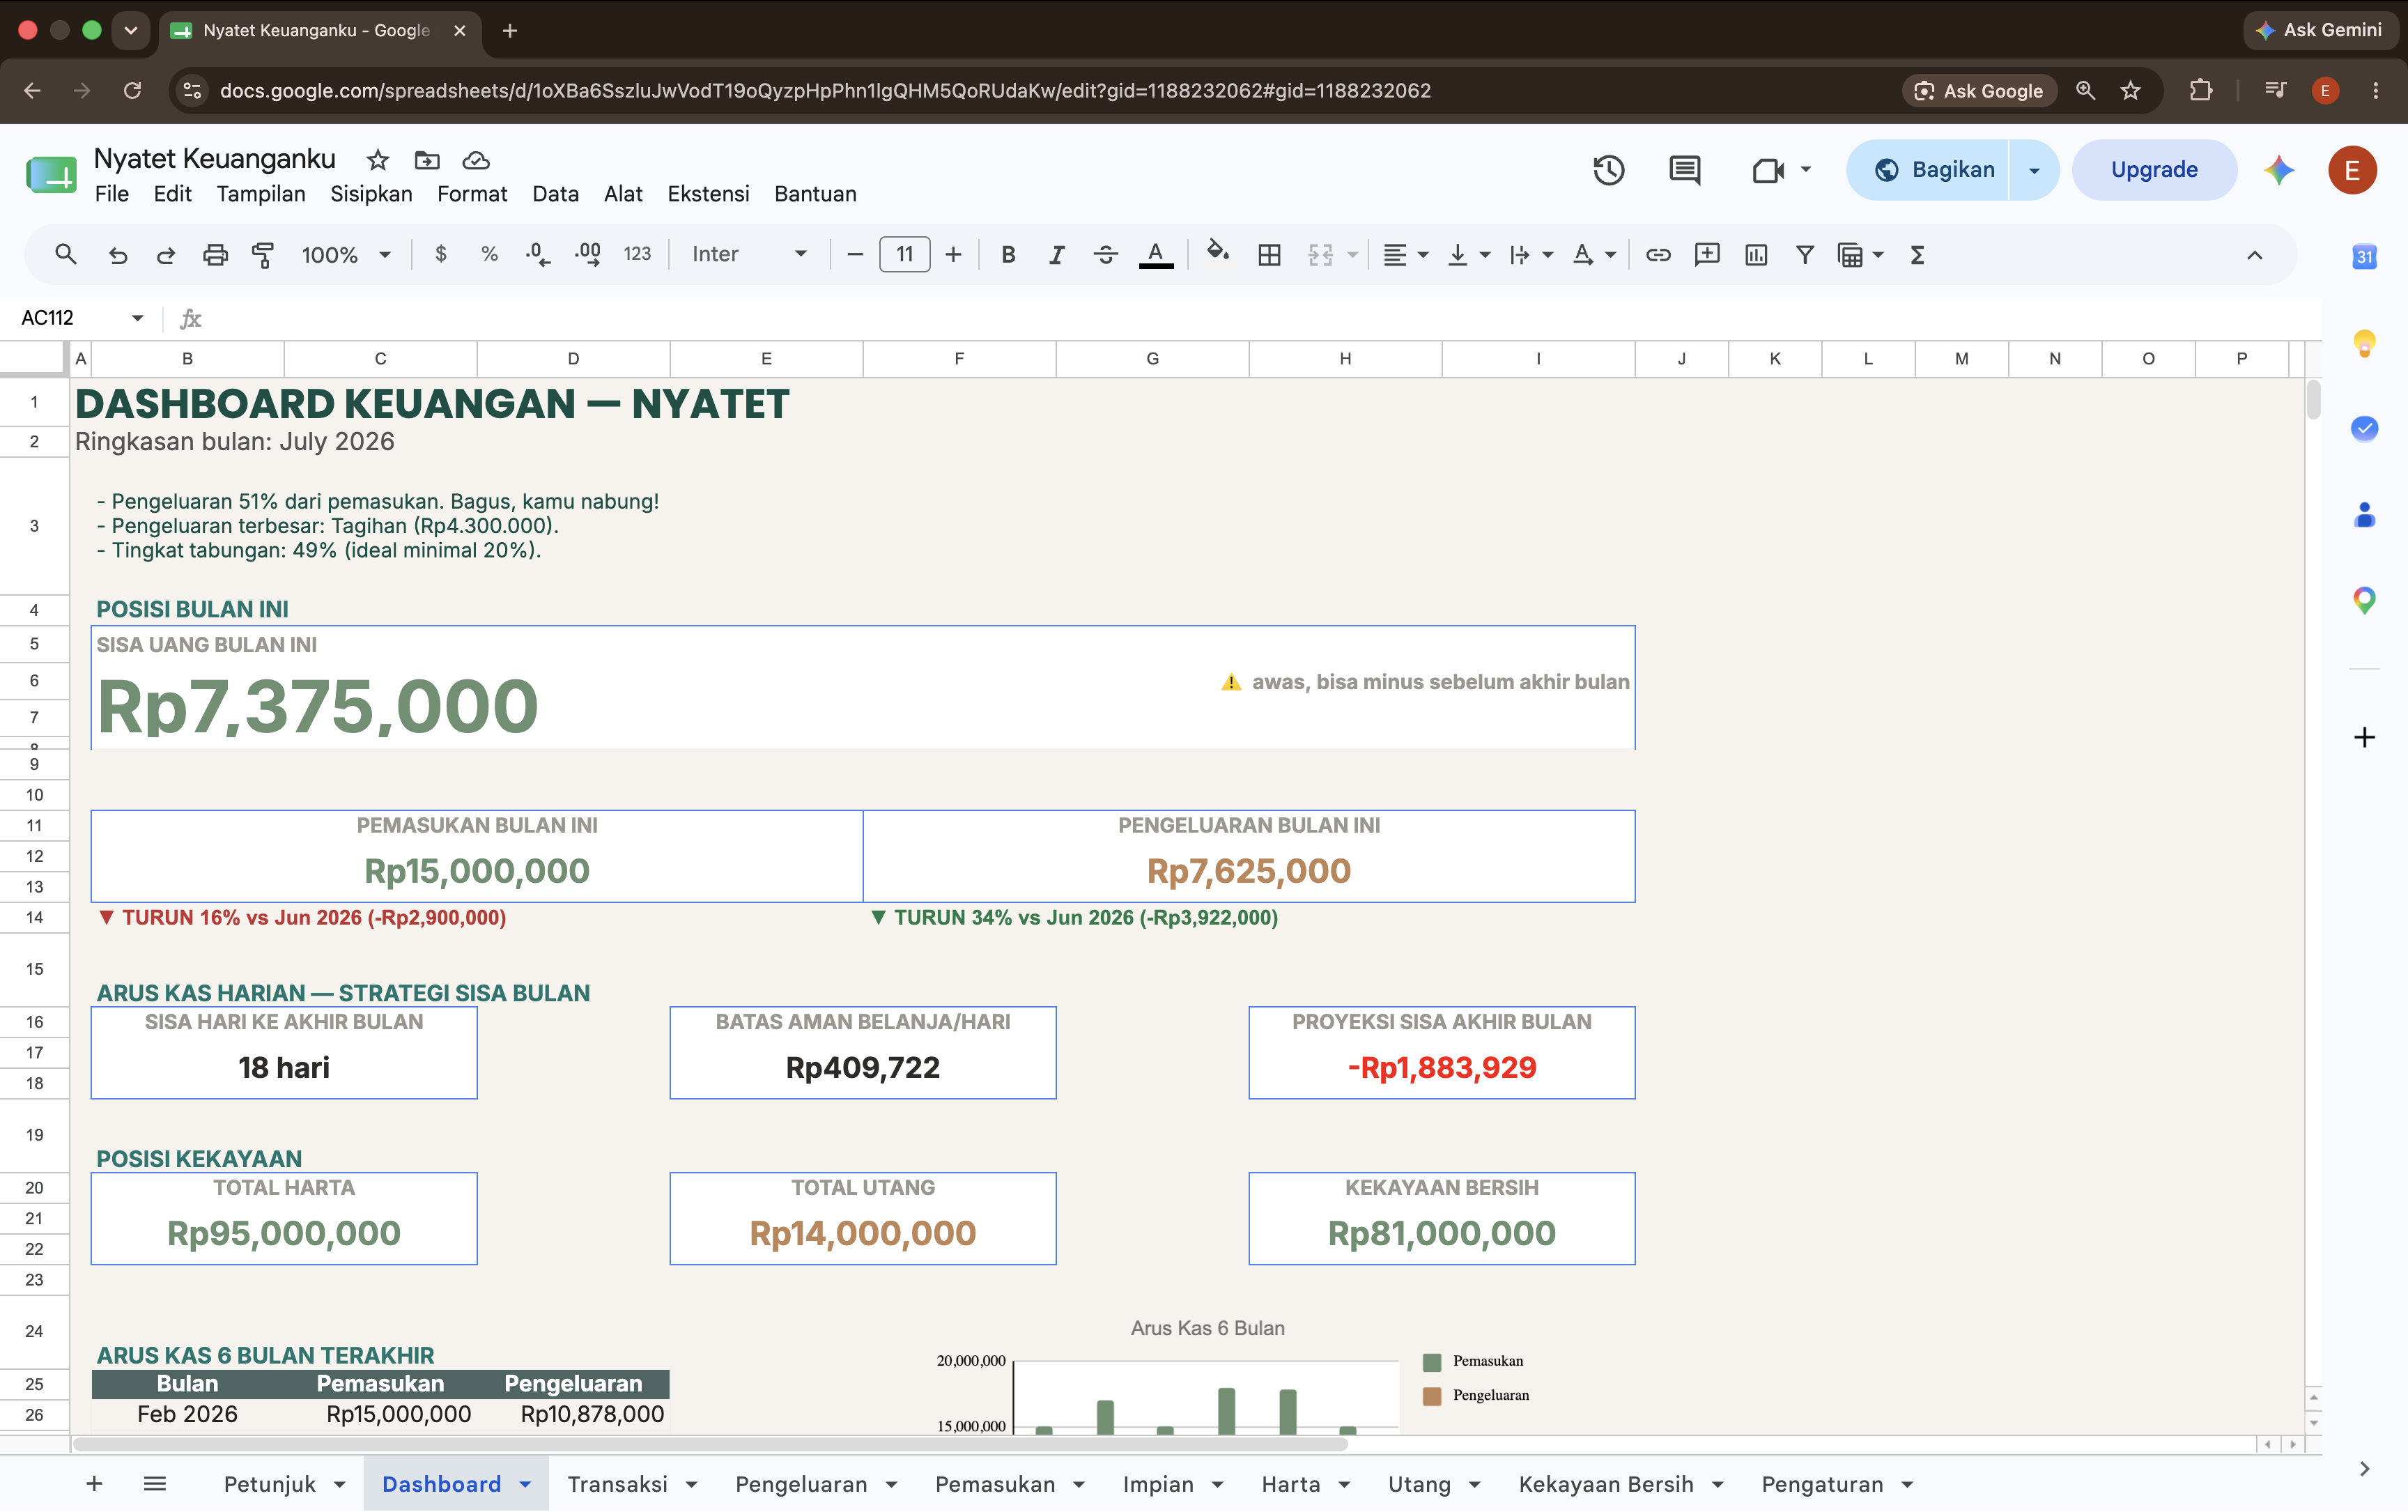The image size is (2408, 1512).
Task: Increase font size with plus button
Action: [953, 255]
